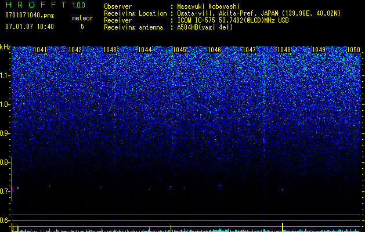Viewport: 365px width, 232px height.
Task: Click the 0.7 kHz axis label
Action: click(x=5, y=191)
